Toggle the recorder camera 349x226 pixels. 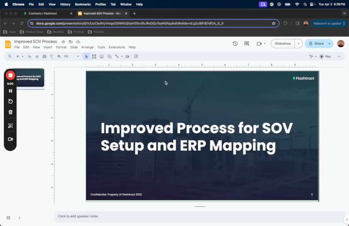(x=10, y=139)
